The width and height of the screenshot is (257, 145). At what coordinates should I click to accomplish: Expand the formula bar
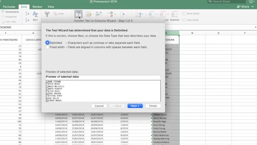[x=255, y=27]
